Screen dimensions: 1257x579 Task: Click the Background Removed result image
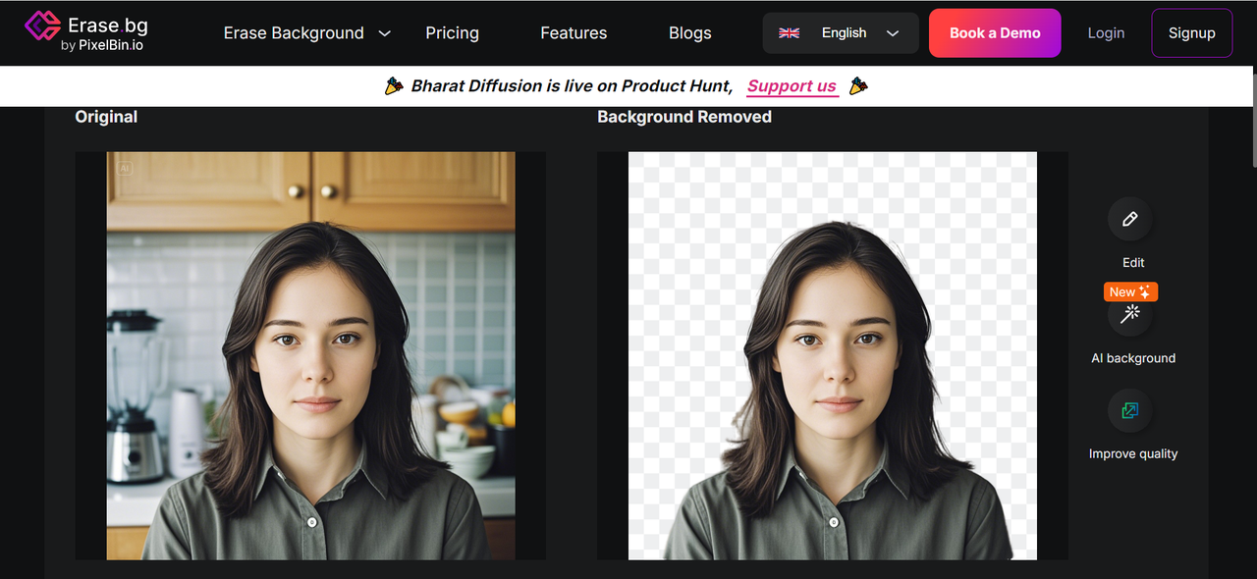pos(833,355)
